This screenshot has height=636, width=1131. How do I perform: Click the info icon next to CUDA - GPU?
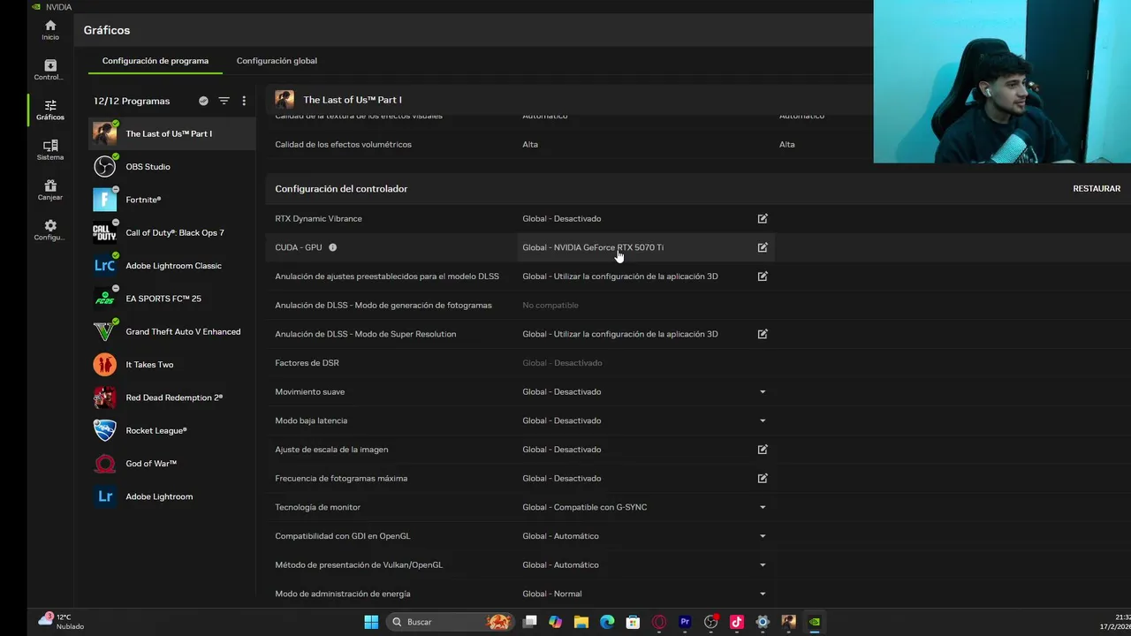333,247
